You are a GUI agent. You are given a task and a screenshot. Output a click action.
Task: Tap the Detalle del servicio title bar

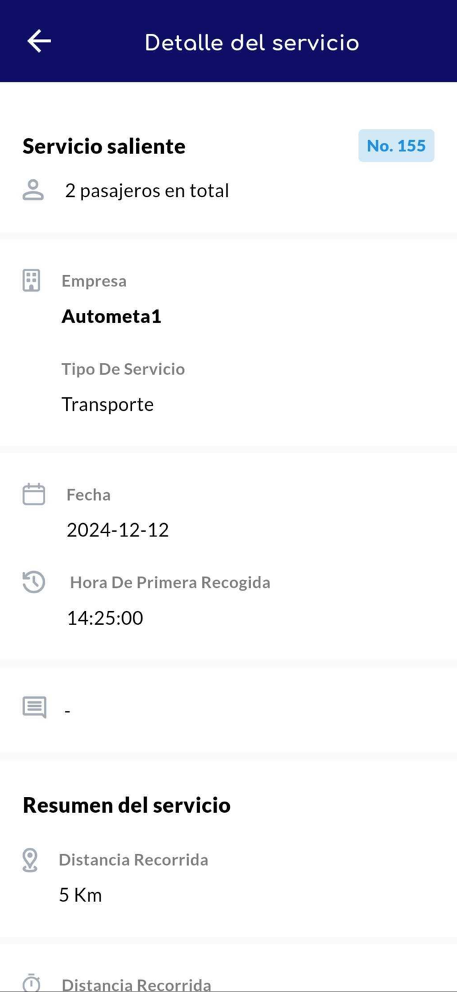252,41
